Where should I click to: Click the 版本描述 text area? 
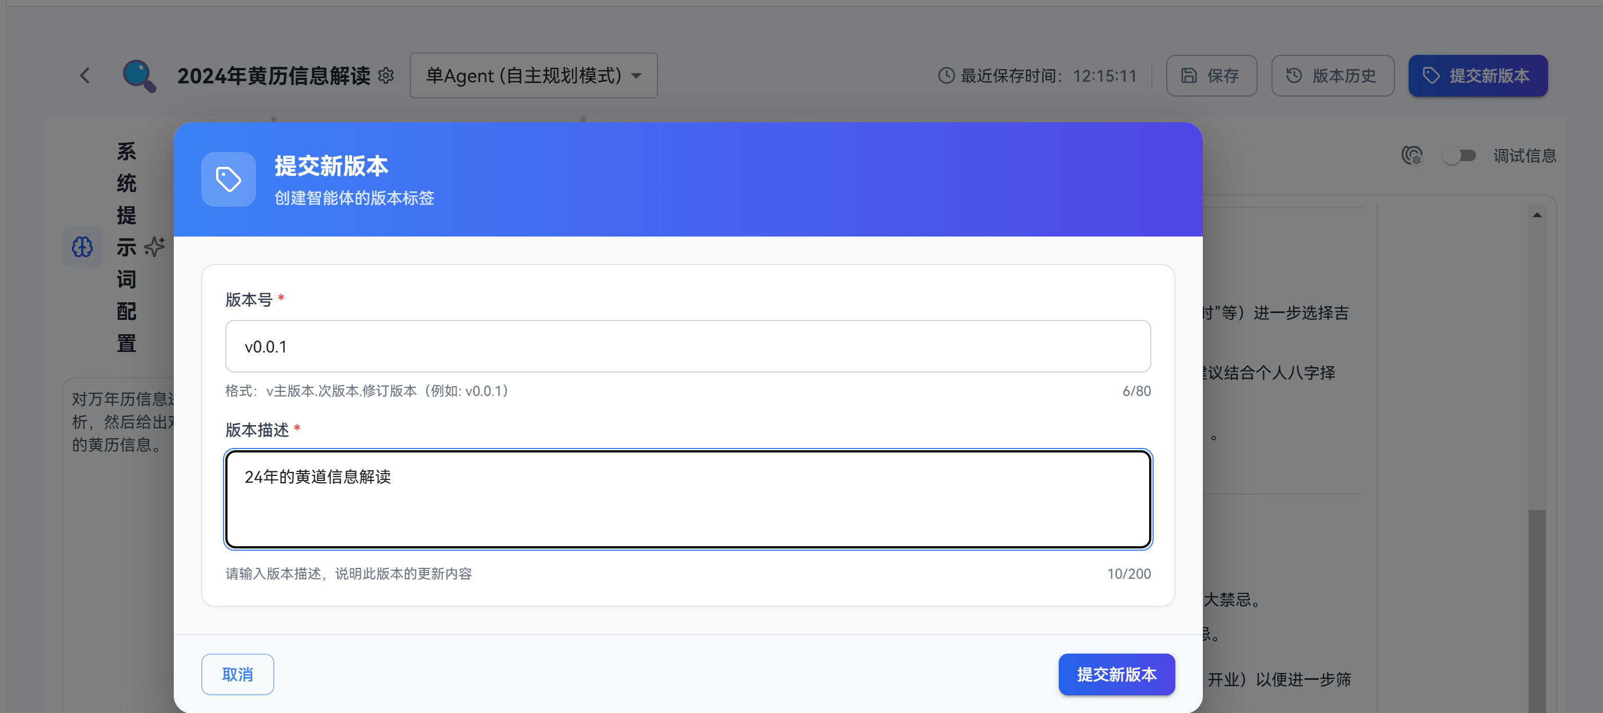[x=688, y=499]
